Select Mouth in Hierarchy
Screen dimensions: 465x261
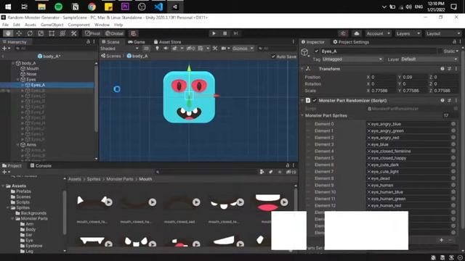(32, 69)
